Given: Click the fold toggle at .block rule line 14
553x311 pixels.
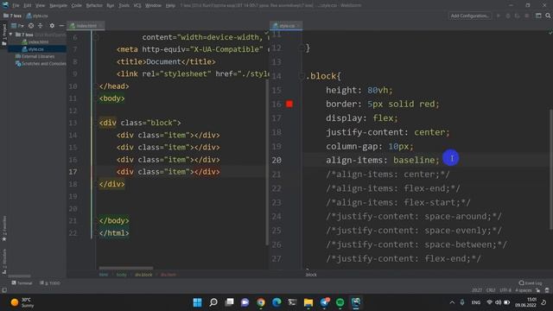Looking at the screenshot, I should 302,76.
